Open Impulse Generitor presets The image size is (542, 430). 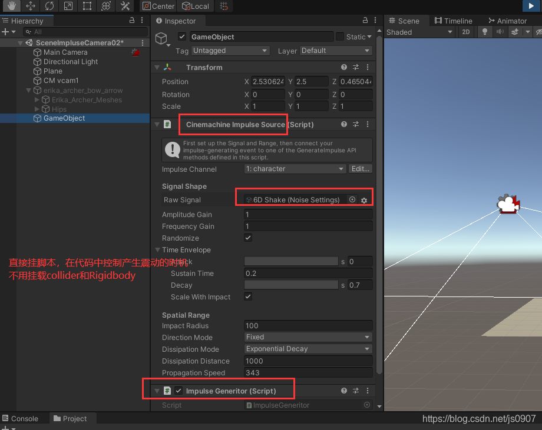(356, 391)
